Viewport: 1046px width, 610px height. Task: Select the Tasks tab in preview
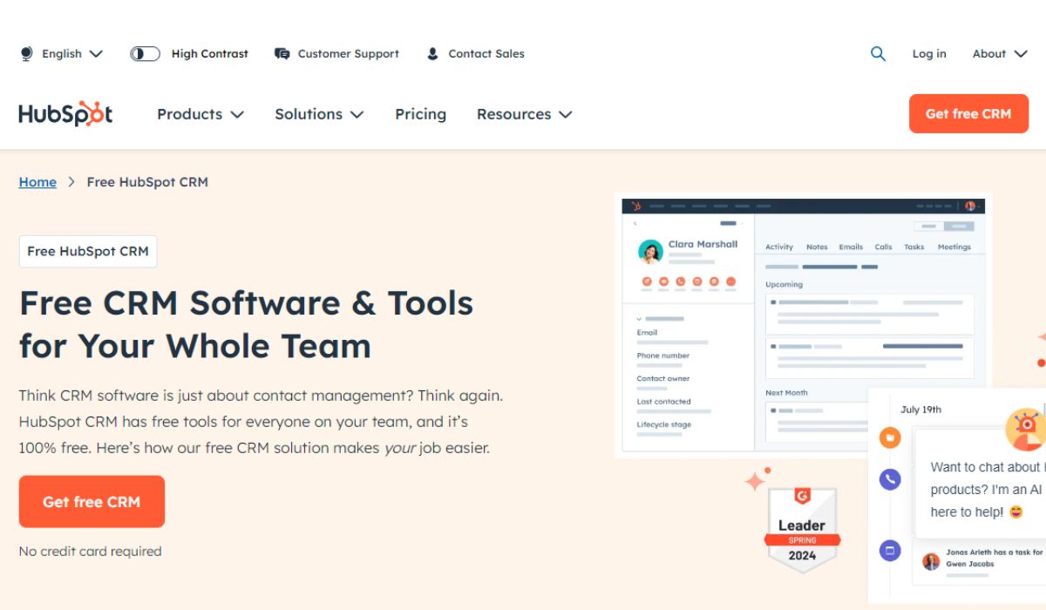point(914,247)
